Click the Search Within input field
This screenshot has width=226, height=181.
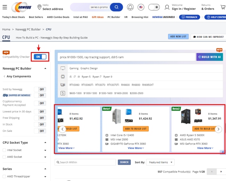pyautogui.click(x=85, y=162)
